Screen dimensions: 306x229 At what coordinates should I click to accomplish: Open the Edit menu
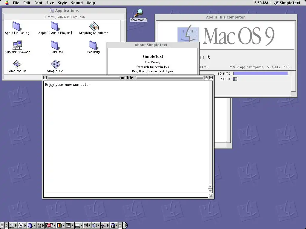pyautogui.click(x=27, y=3)
